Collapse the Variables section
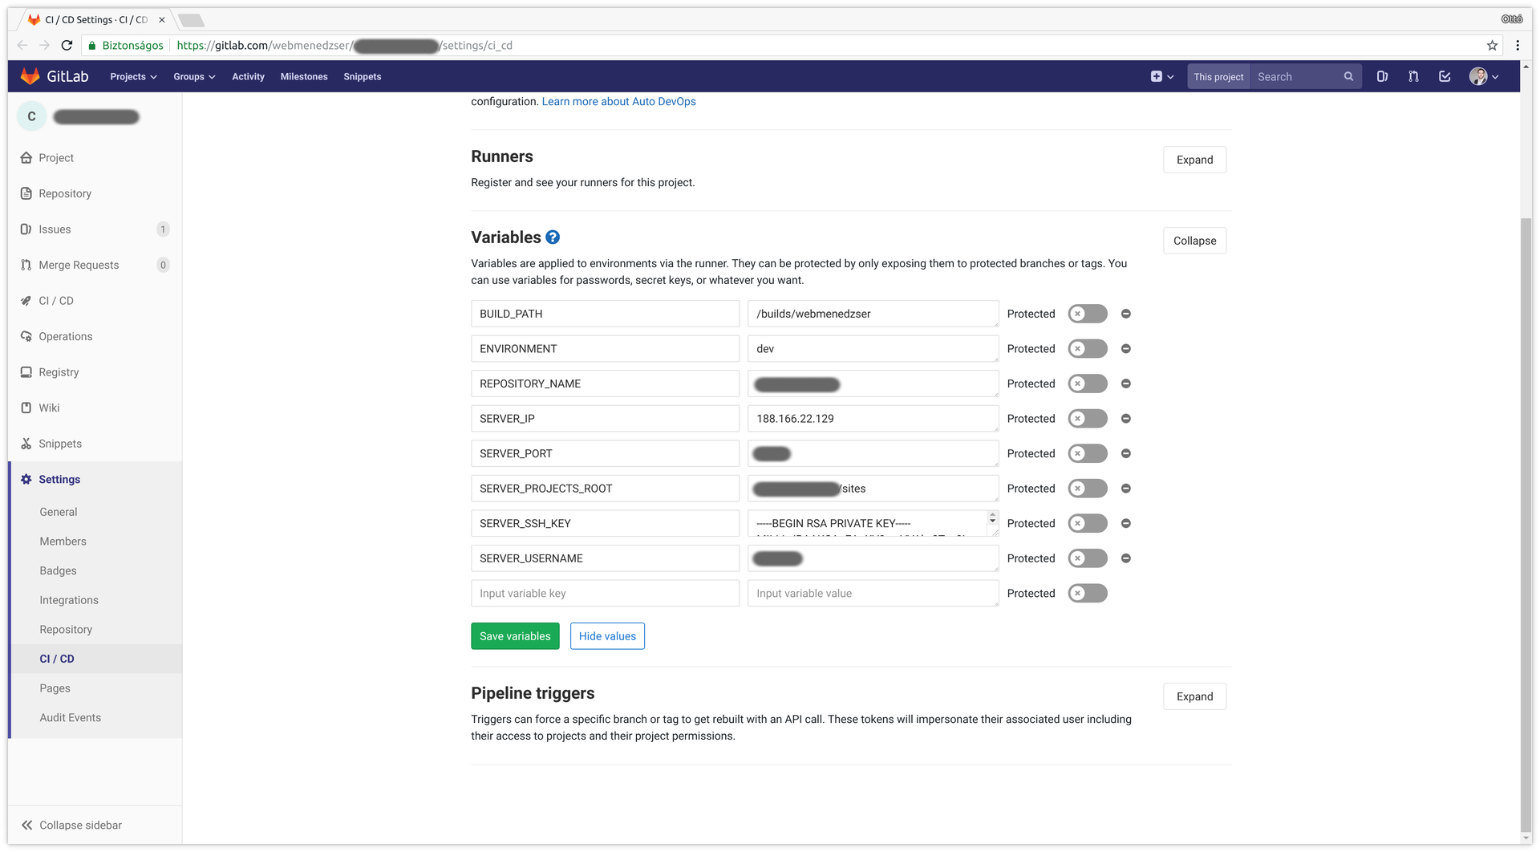 [1194, 241]
